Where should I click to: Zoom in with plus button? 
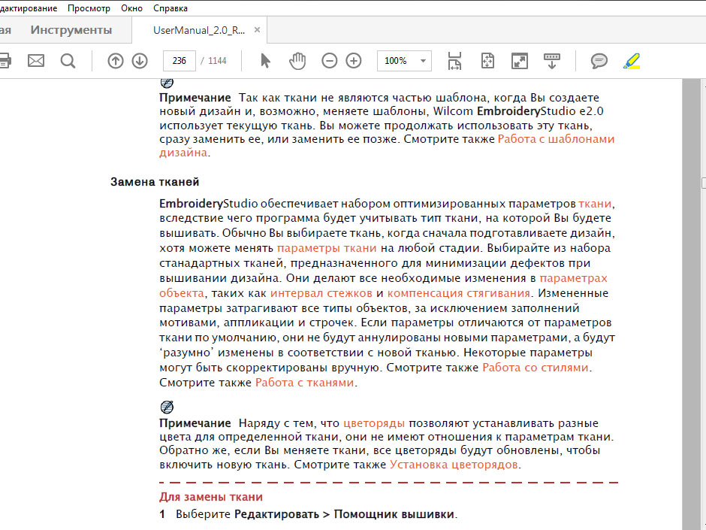coord(354,61)
